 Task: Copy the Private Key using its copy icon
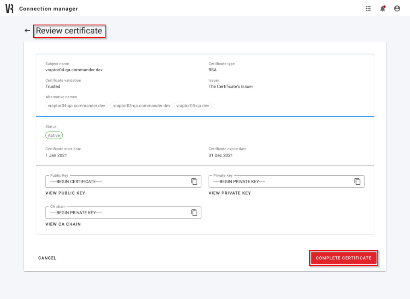point(357,181)
